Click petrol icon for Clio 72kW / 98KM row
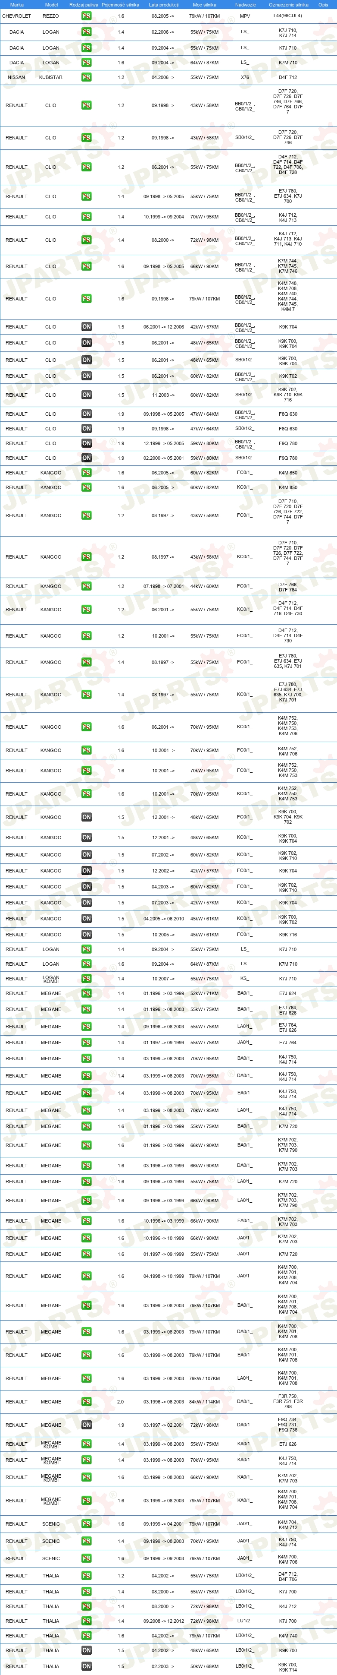The image size is (337, 1675). (86, 240)
